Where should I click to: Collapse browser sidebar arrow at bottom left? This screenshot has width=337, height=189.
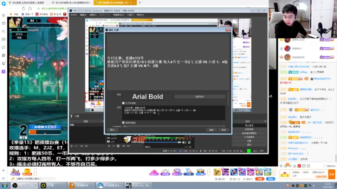point(3,178)
